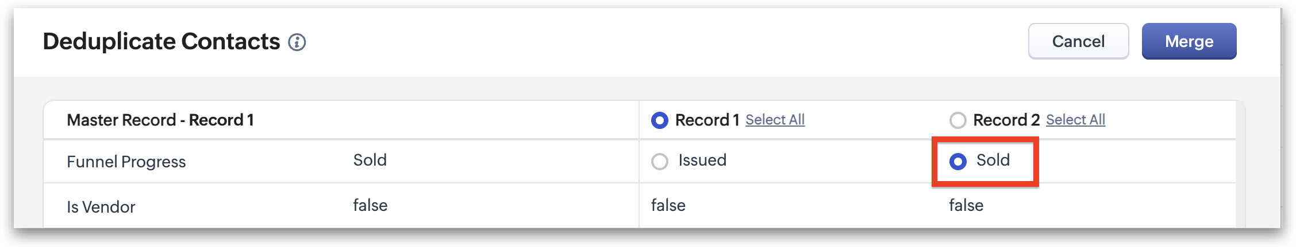Click master Sold value in Funnel Progress row
Screen dimensions: 1296x247
coord(370,160)
